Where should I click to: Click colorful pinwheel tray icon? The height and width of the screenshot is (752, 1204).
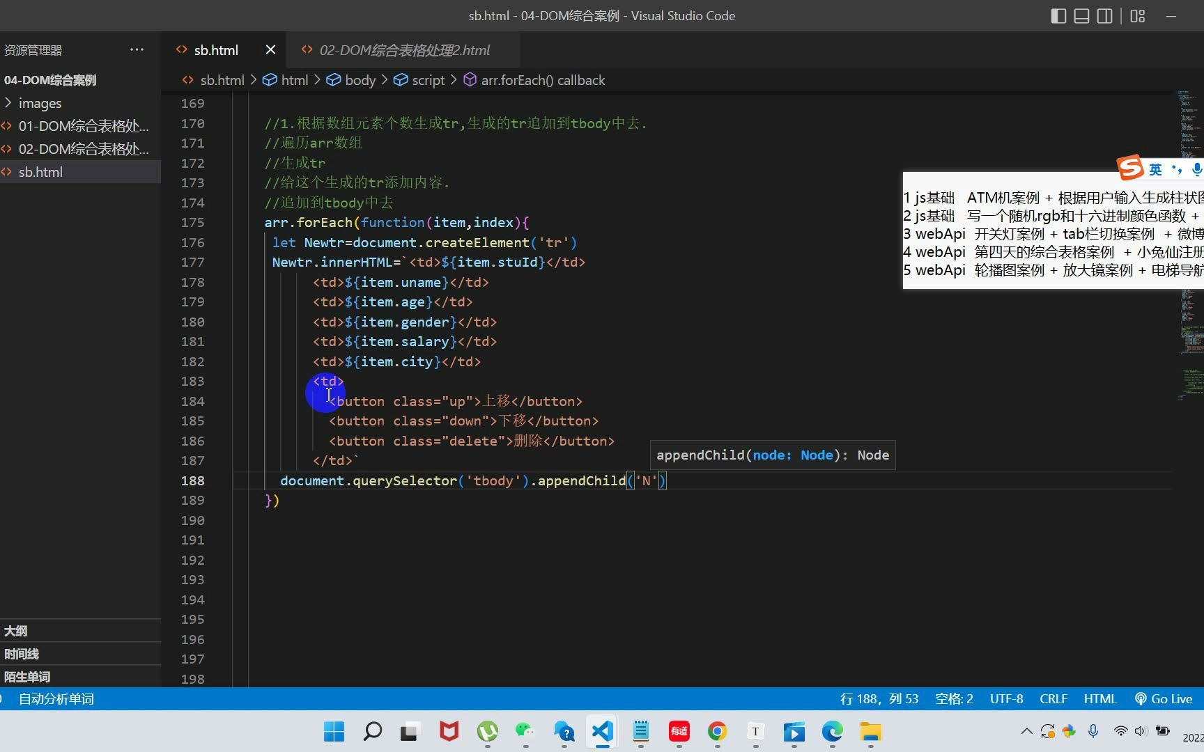(1069, 731)
